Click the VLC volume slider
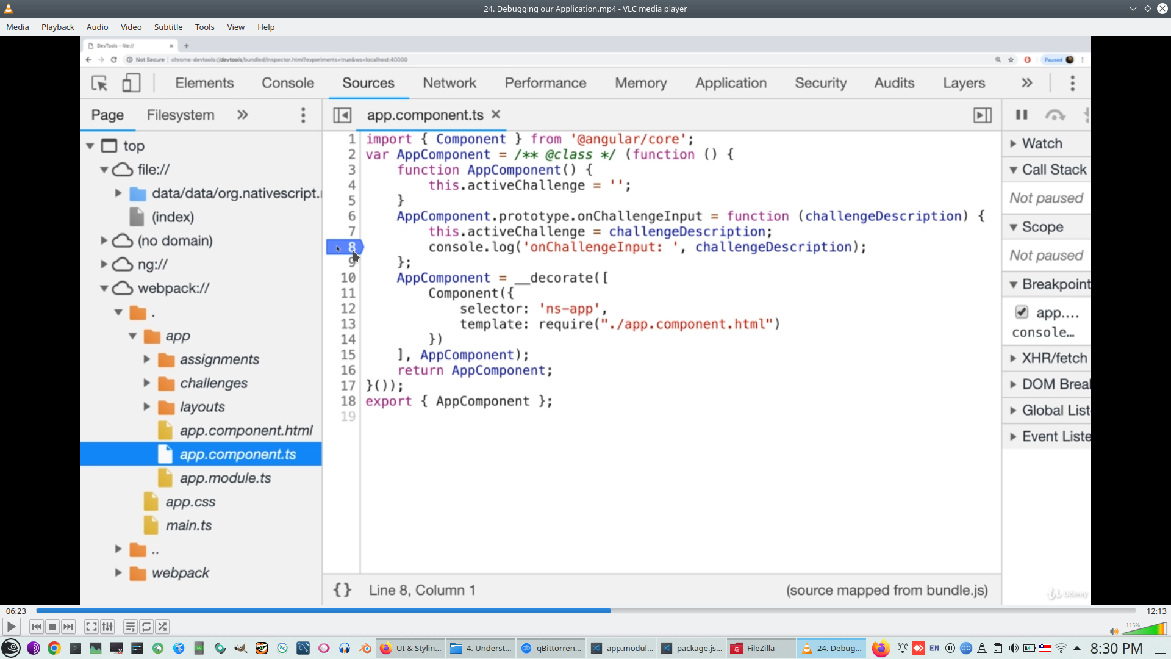The height and width of the screenshot is (659, 1171). coord(1145,629)
